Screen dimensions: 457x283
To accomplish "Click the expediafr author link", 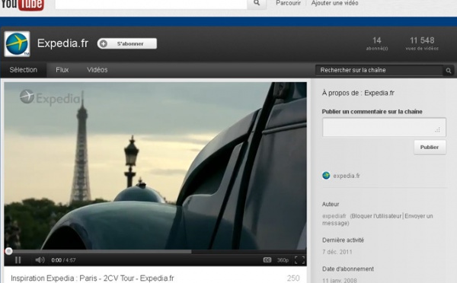I will [x=334, y=216].
